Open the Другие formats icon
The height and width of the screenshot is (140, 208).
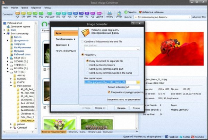pos(99,14)
